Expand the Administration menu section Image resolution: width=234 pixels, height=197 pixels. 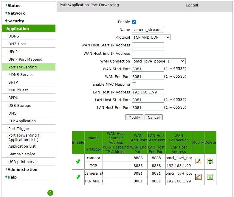(21, 169)
